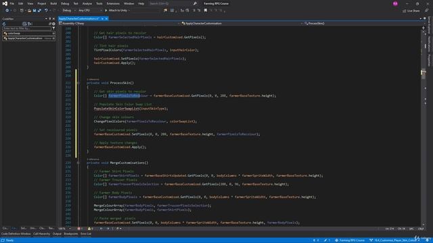Screen dimensions: 433x243
Task: Open the Code Definition Window tab
Action: pos(16,234)
